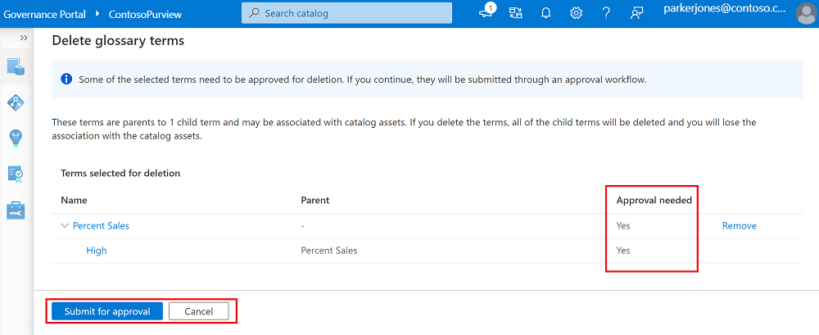The height and width of the screenshot is (335, 819).
Task: Open the user account avatar
Action: [x=805, y=14]
